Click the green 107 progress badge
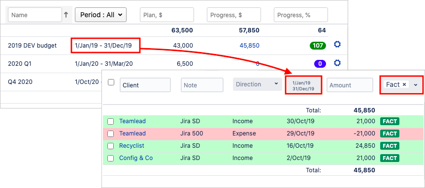 tap(318, 46)
